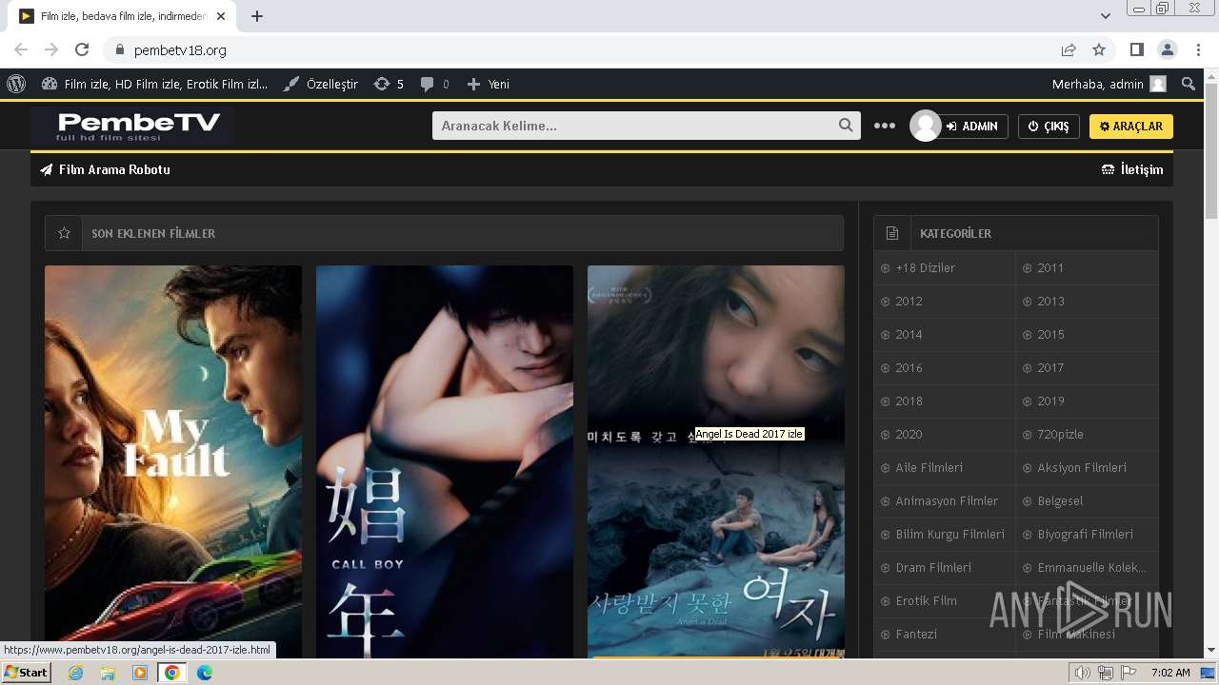1219x685 pixels.
Task: Open Aksiyon Filmleri category
Action: 1082,468
